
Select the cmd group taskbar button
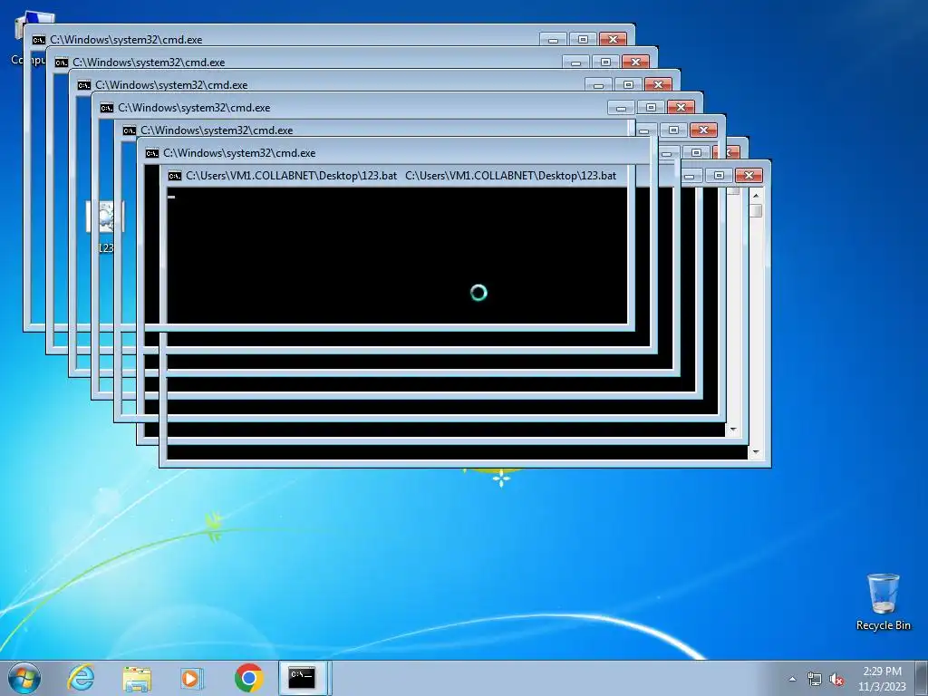click(x=303, y=678)
